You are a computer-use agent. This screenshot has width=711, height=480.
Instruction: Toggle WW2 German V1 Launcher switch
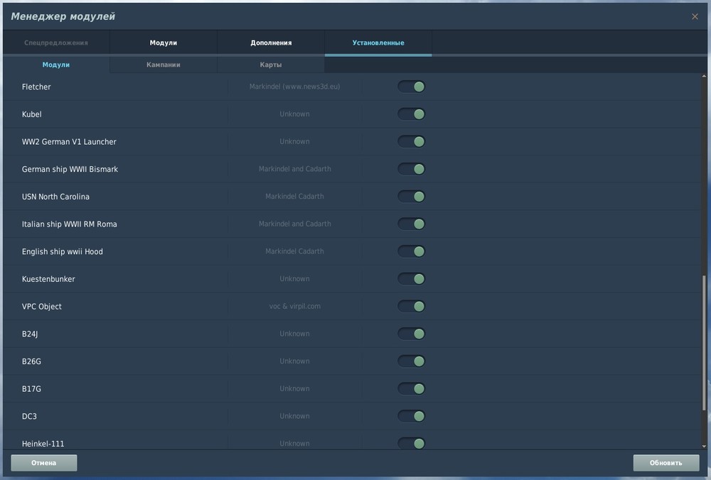point(411,141)
